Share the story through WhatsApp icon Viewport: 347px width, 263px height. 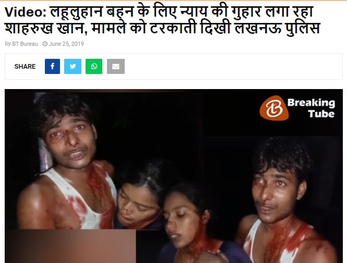pyautogui.click(x=94, y=66)
